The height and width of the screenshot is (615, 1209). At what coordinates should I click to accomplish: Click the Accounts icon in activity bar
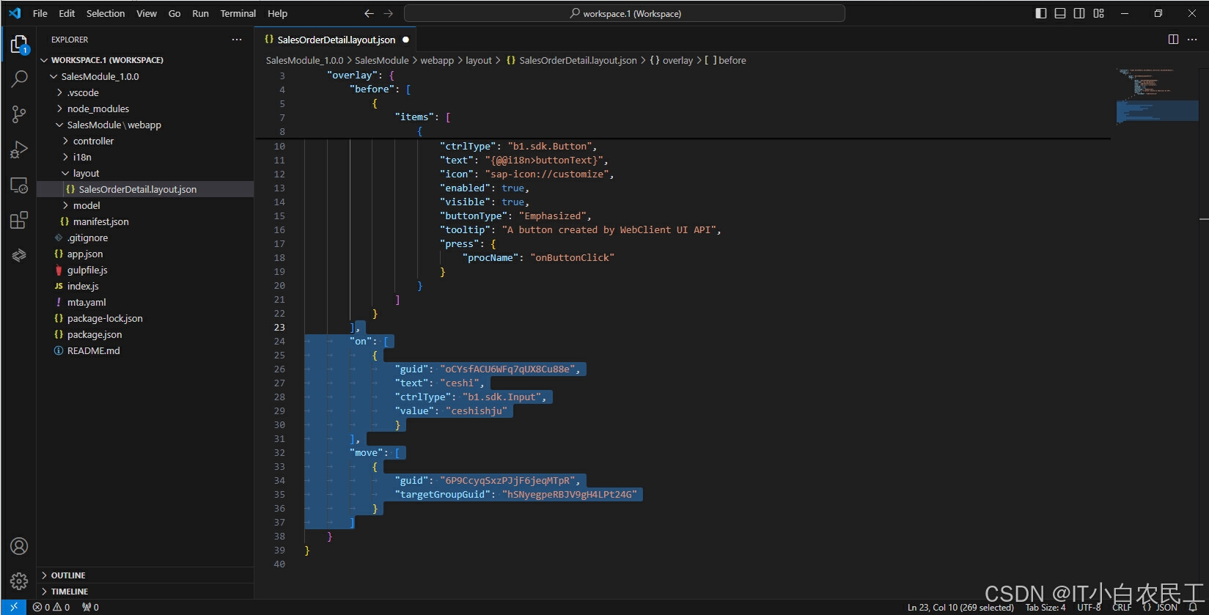coord(19,546)
